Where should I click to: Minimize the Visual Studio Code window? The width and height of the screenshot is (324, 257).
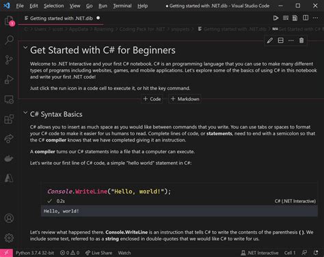point(281,5)
